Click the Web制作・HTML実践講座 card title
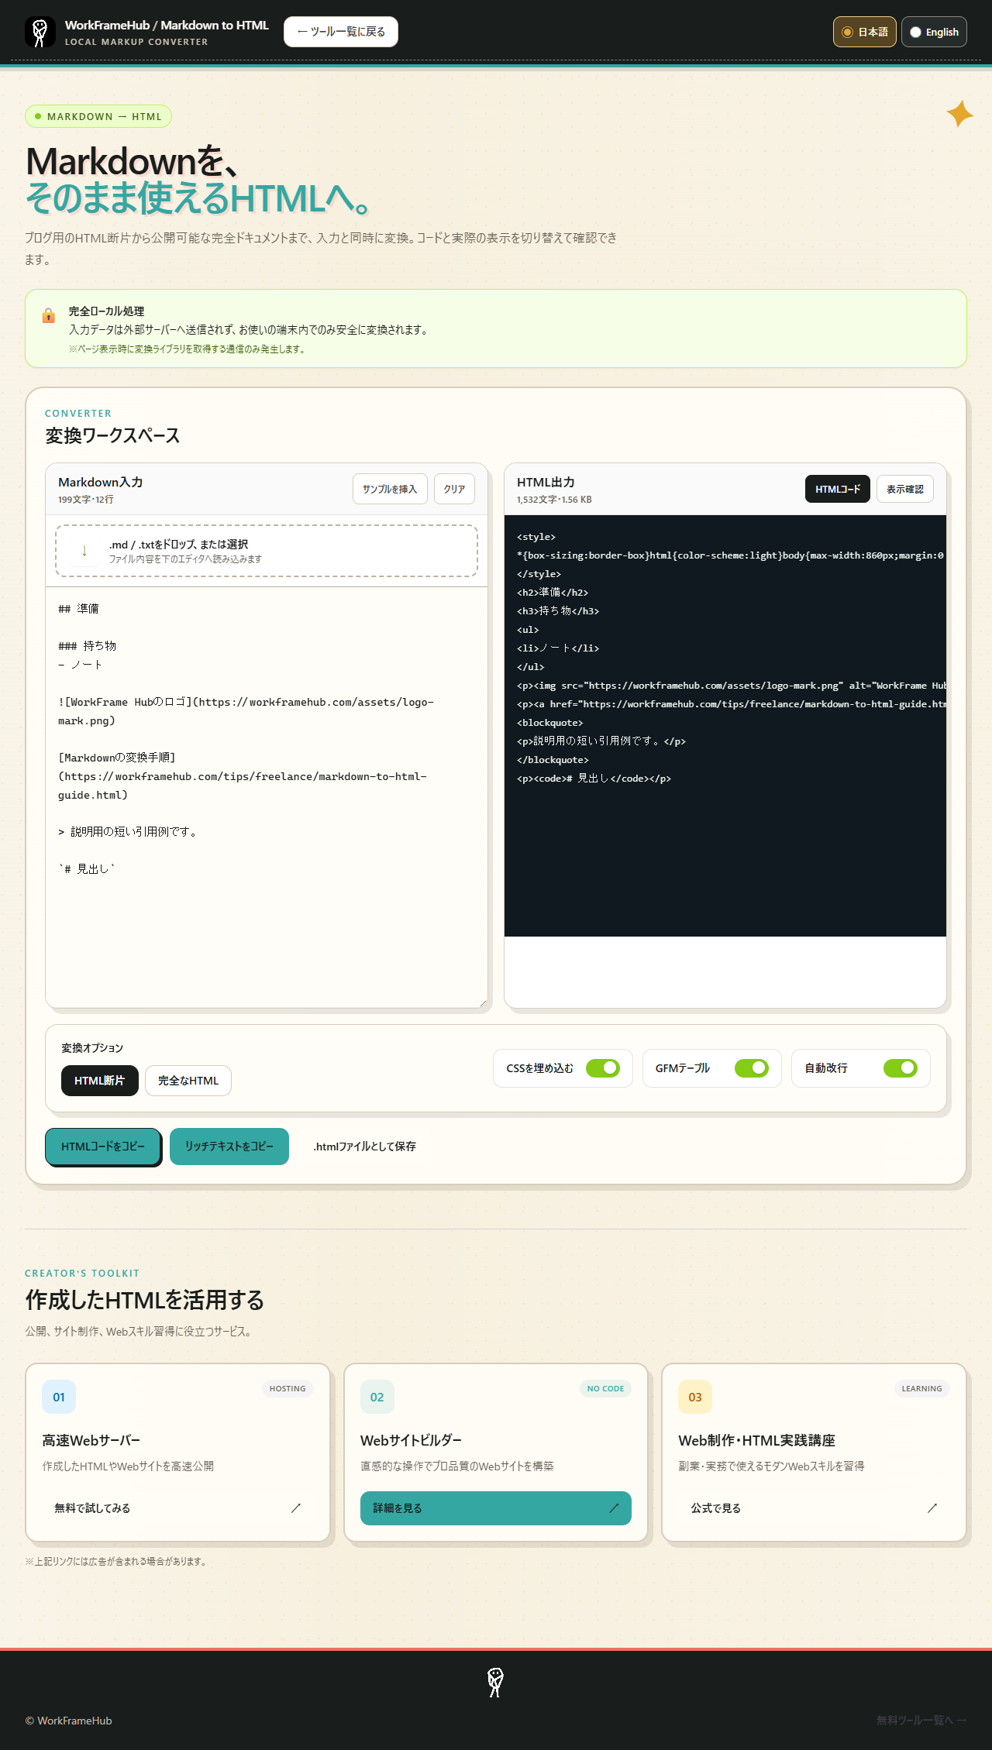Screen dimensions: 992x1750 [756, 1440]
